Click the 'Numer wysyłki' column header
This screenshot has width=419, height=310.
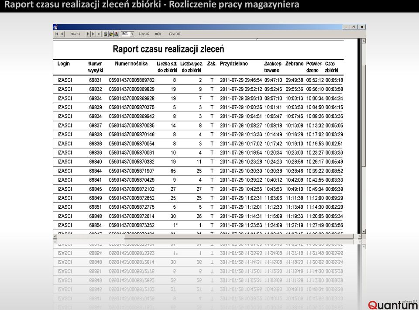click(x=96, y=67)
